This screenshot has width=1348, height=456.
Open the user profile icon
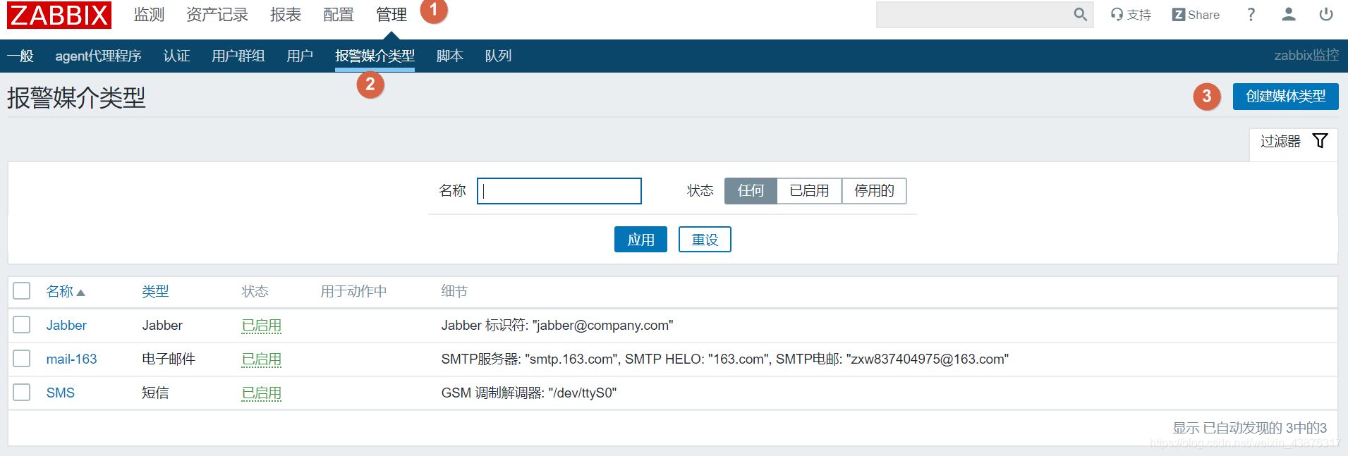click(x=1289, y=15)
